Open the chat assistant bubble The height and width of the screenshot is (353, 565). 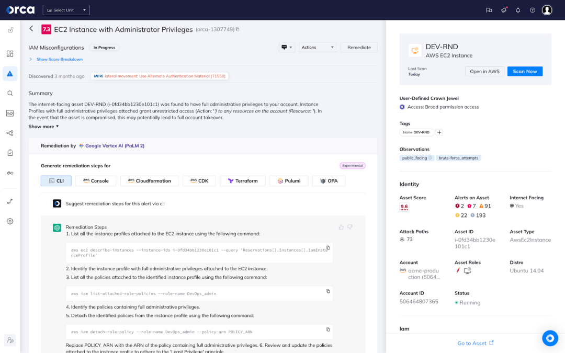[550, 338]
